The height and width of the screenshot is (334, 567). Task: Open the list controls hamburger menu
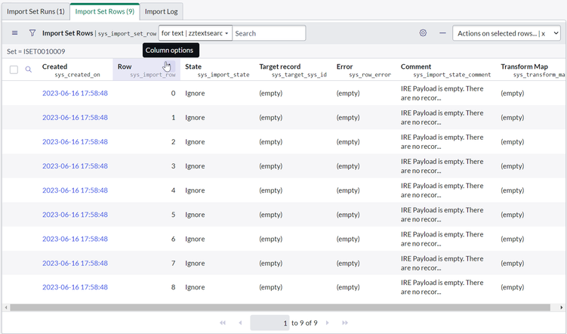click(x=15, y=33)
